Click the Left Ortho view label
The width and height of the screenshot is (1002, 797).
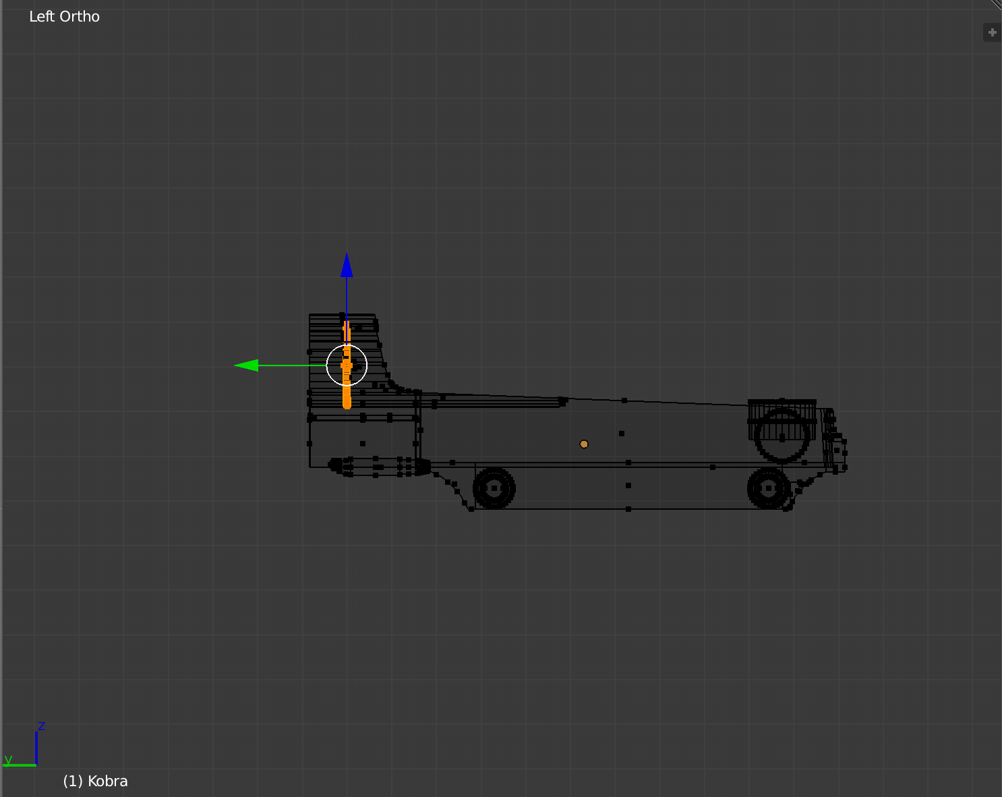tap(64, 17)
